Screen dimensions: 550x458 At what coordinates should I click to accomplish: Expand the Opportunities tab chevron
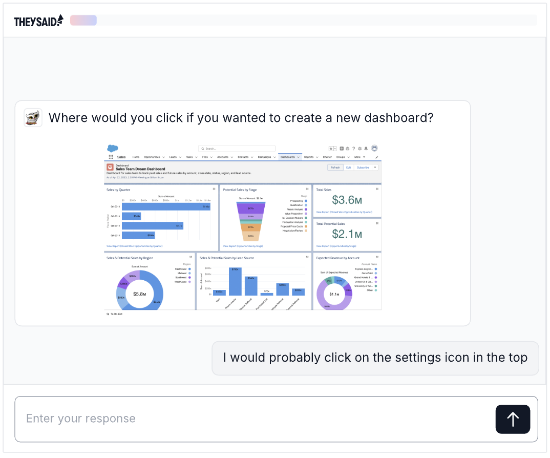(x=164, y=157)
